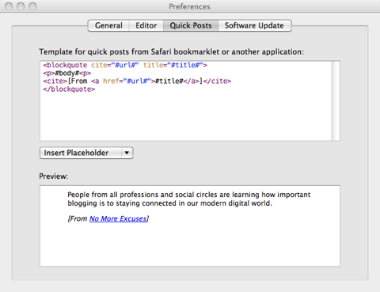Open the Editor tab
380x292 pixels.
click(x=146, y=25)
